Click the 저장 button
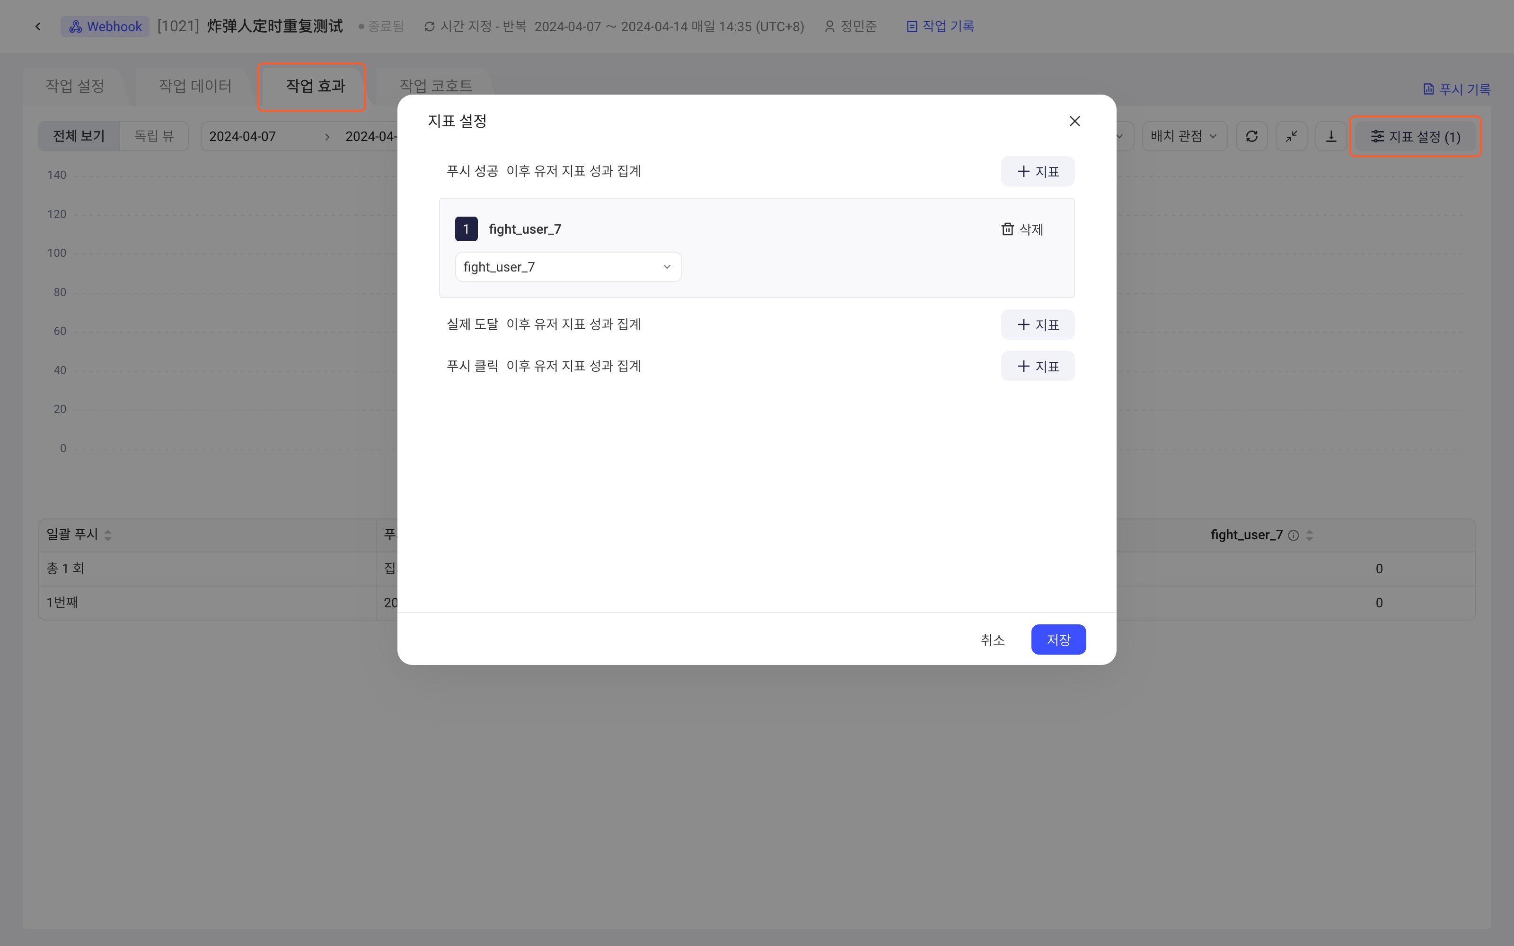Image resolution: width=1514 pixels, height=946 pixels. [1058, 639]
